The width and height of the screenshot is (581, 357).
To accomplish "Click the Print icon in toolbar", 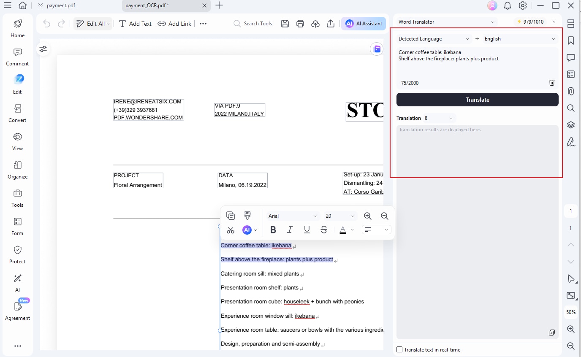I will coord(300,24).
